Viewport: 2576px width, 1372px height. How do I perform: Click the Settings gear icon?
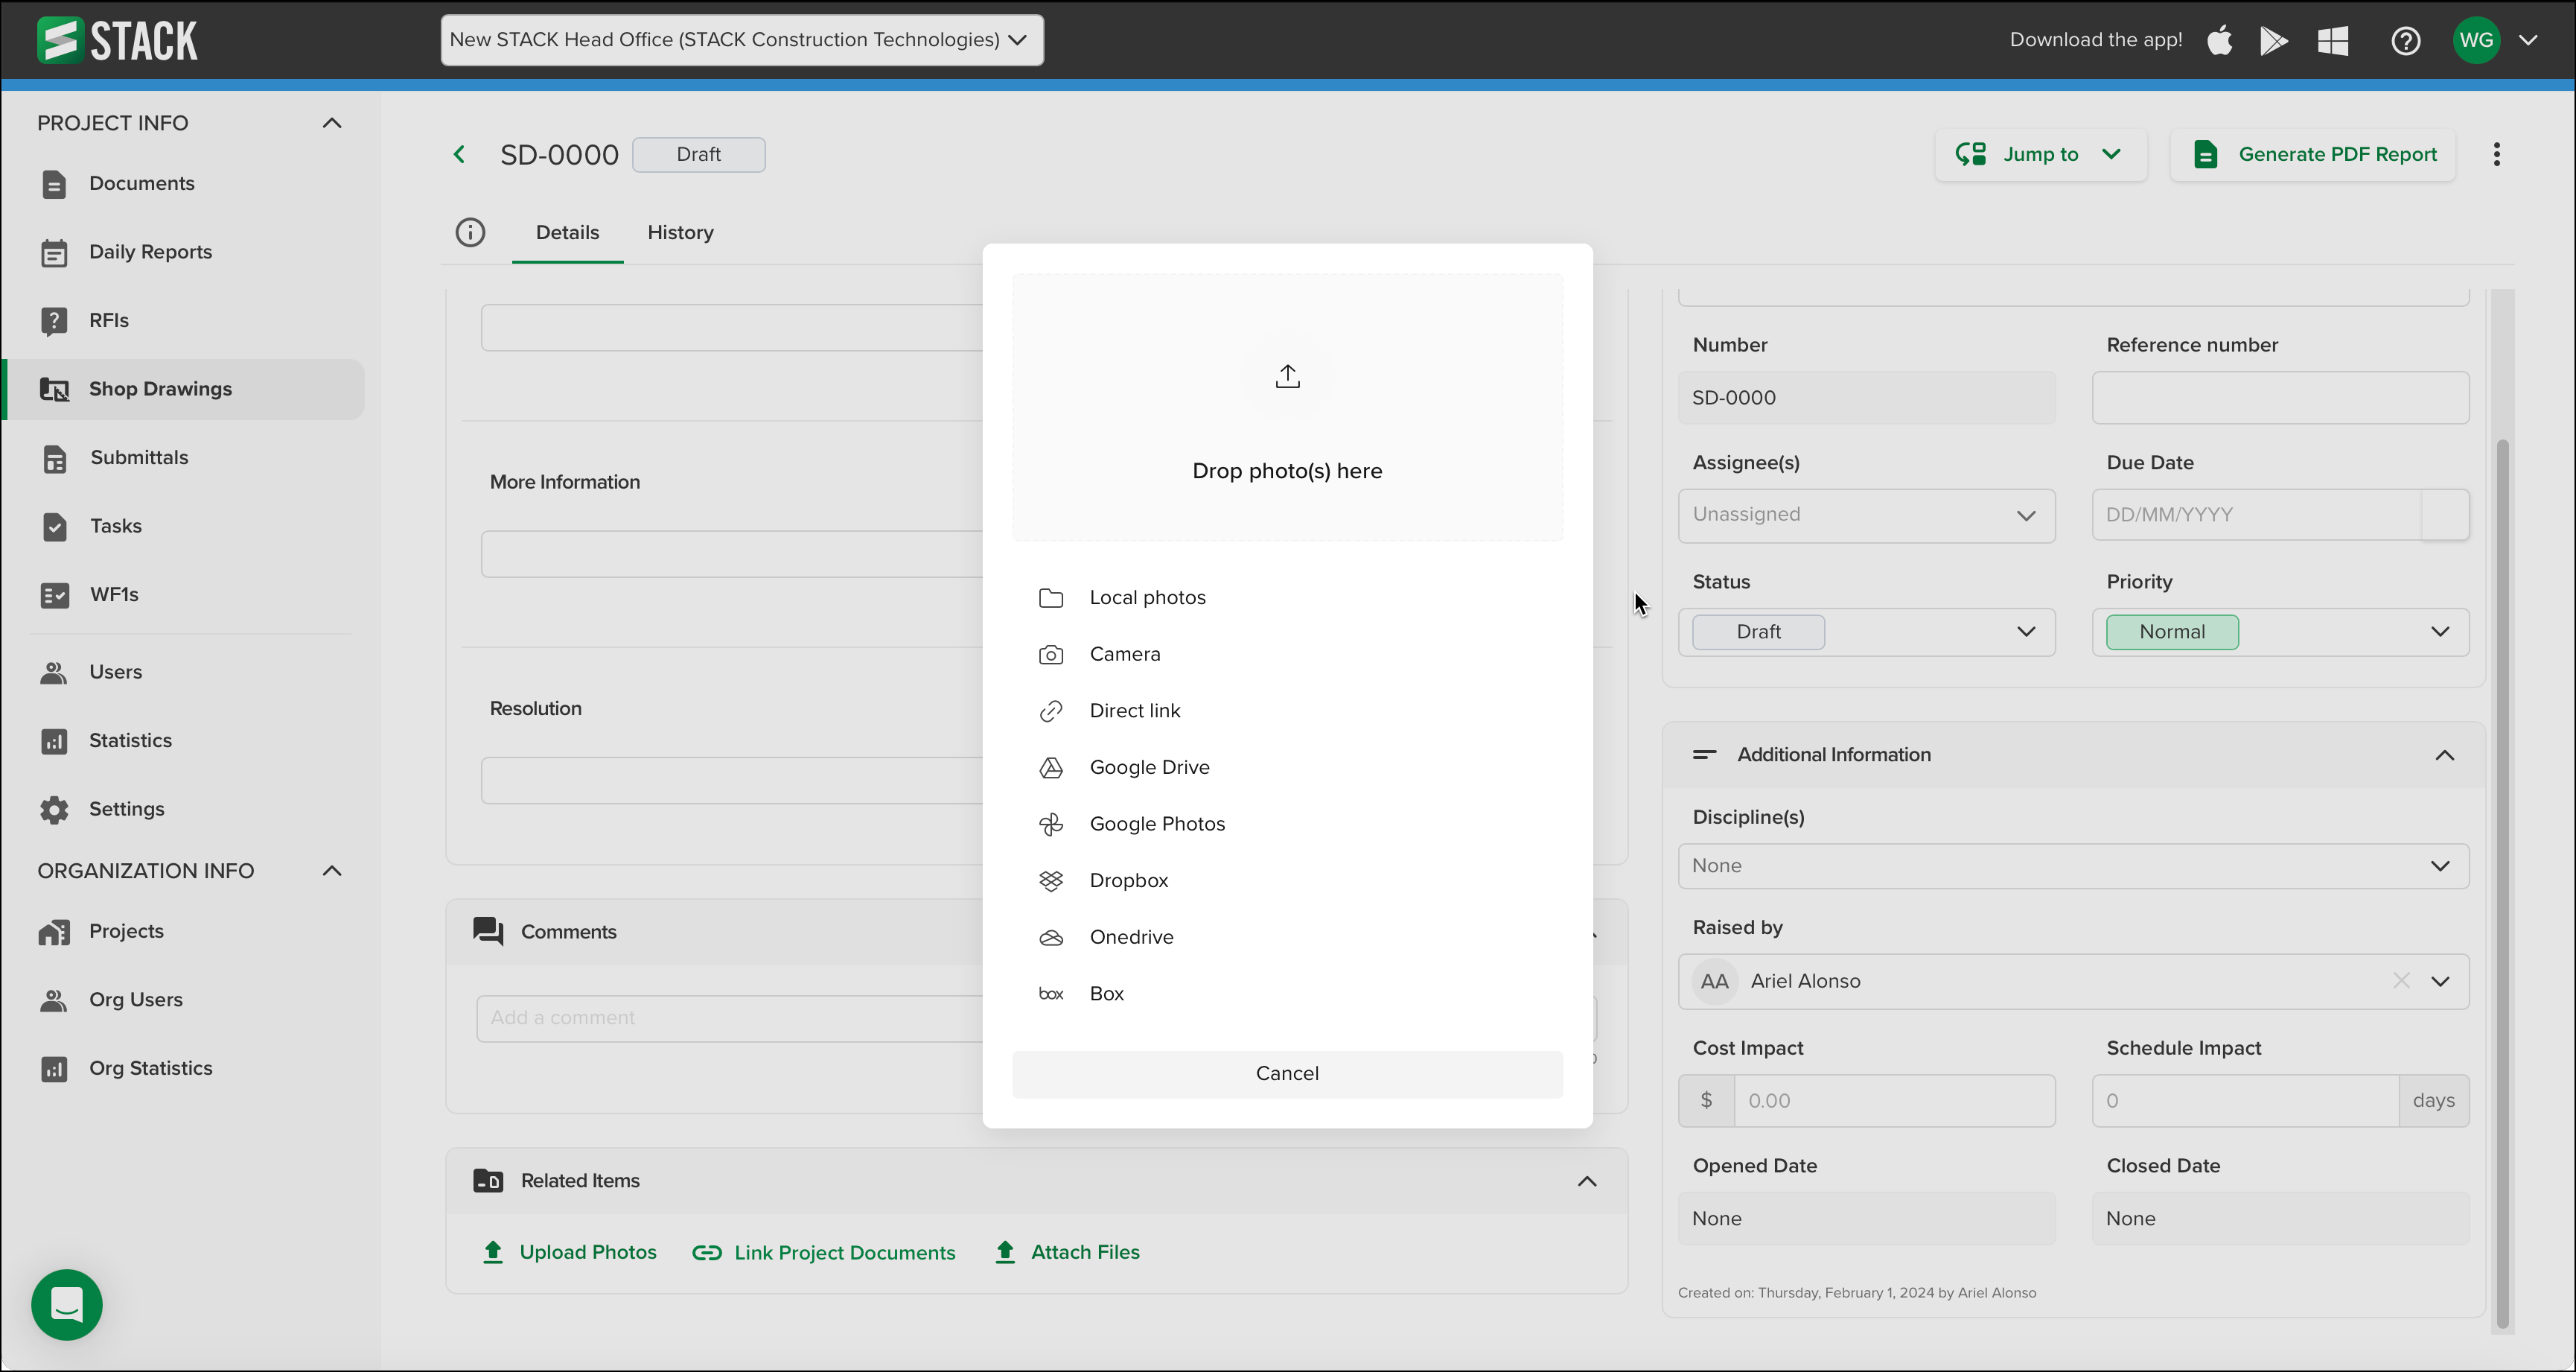[x=55, y=809]
